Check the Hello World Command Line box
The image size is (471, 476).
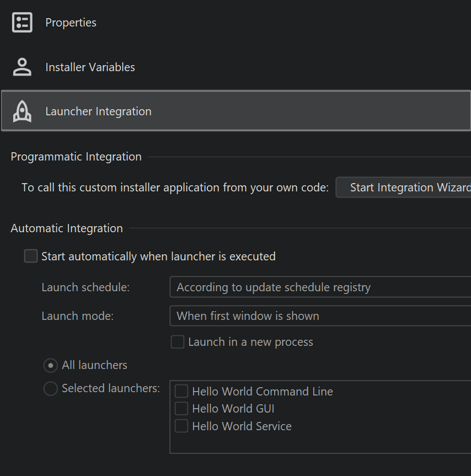[x=181, y=392]
